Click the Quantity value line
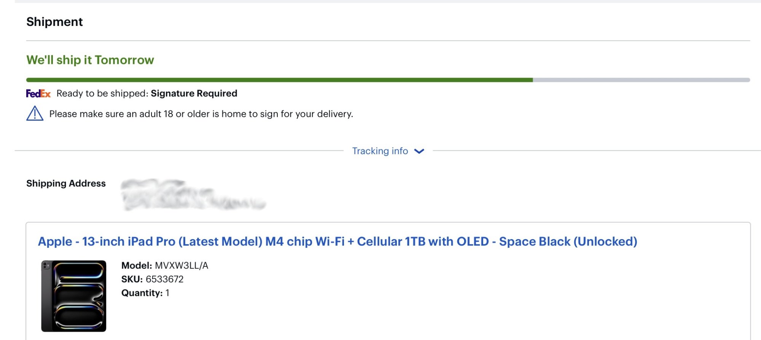Image resolution: width=761 pixels, height=340 pixels. coord(145,293)
